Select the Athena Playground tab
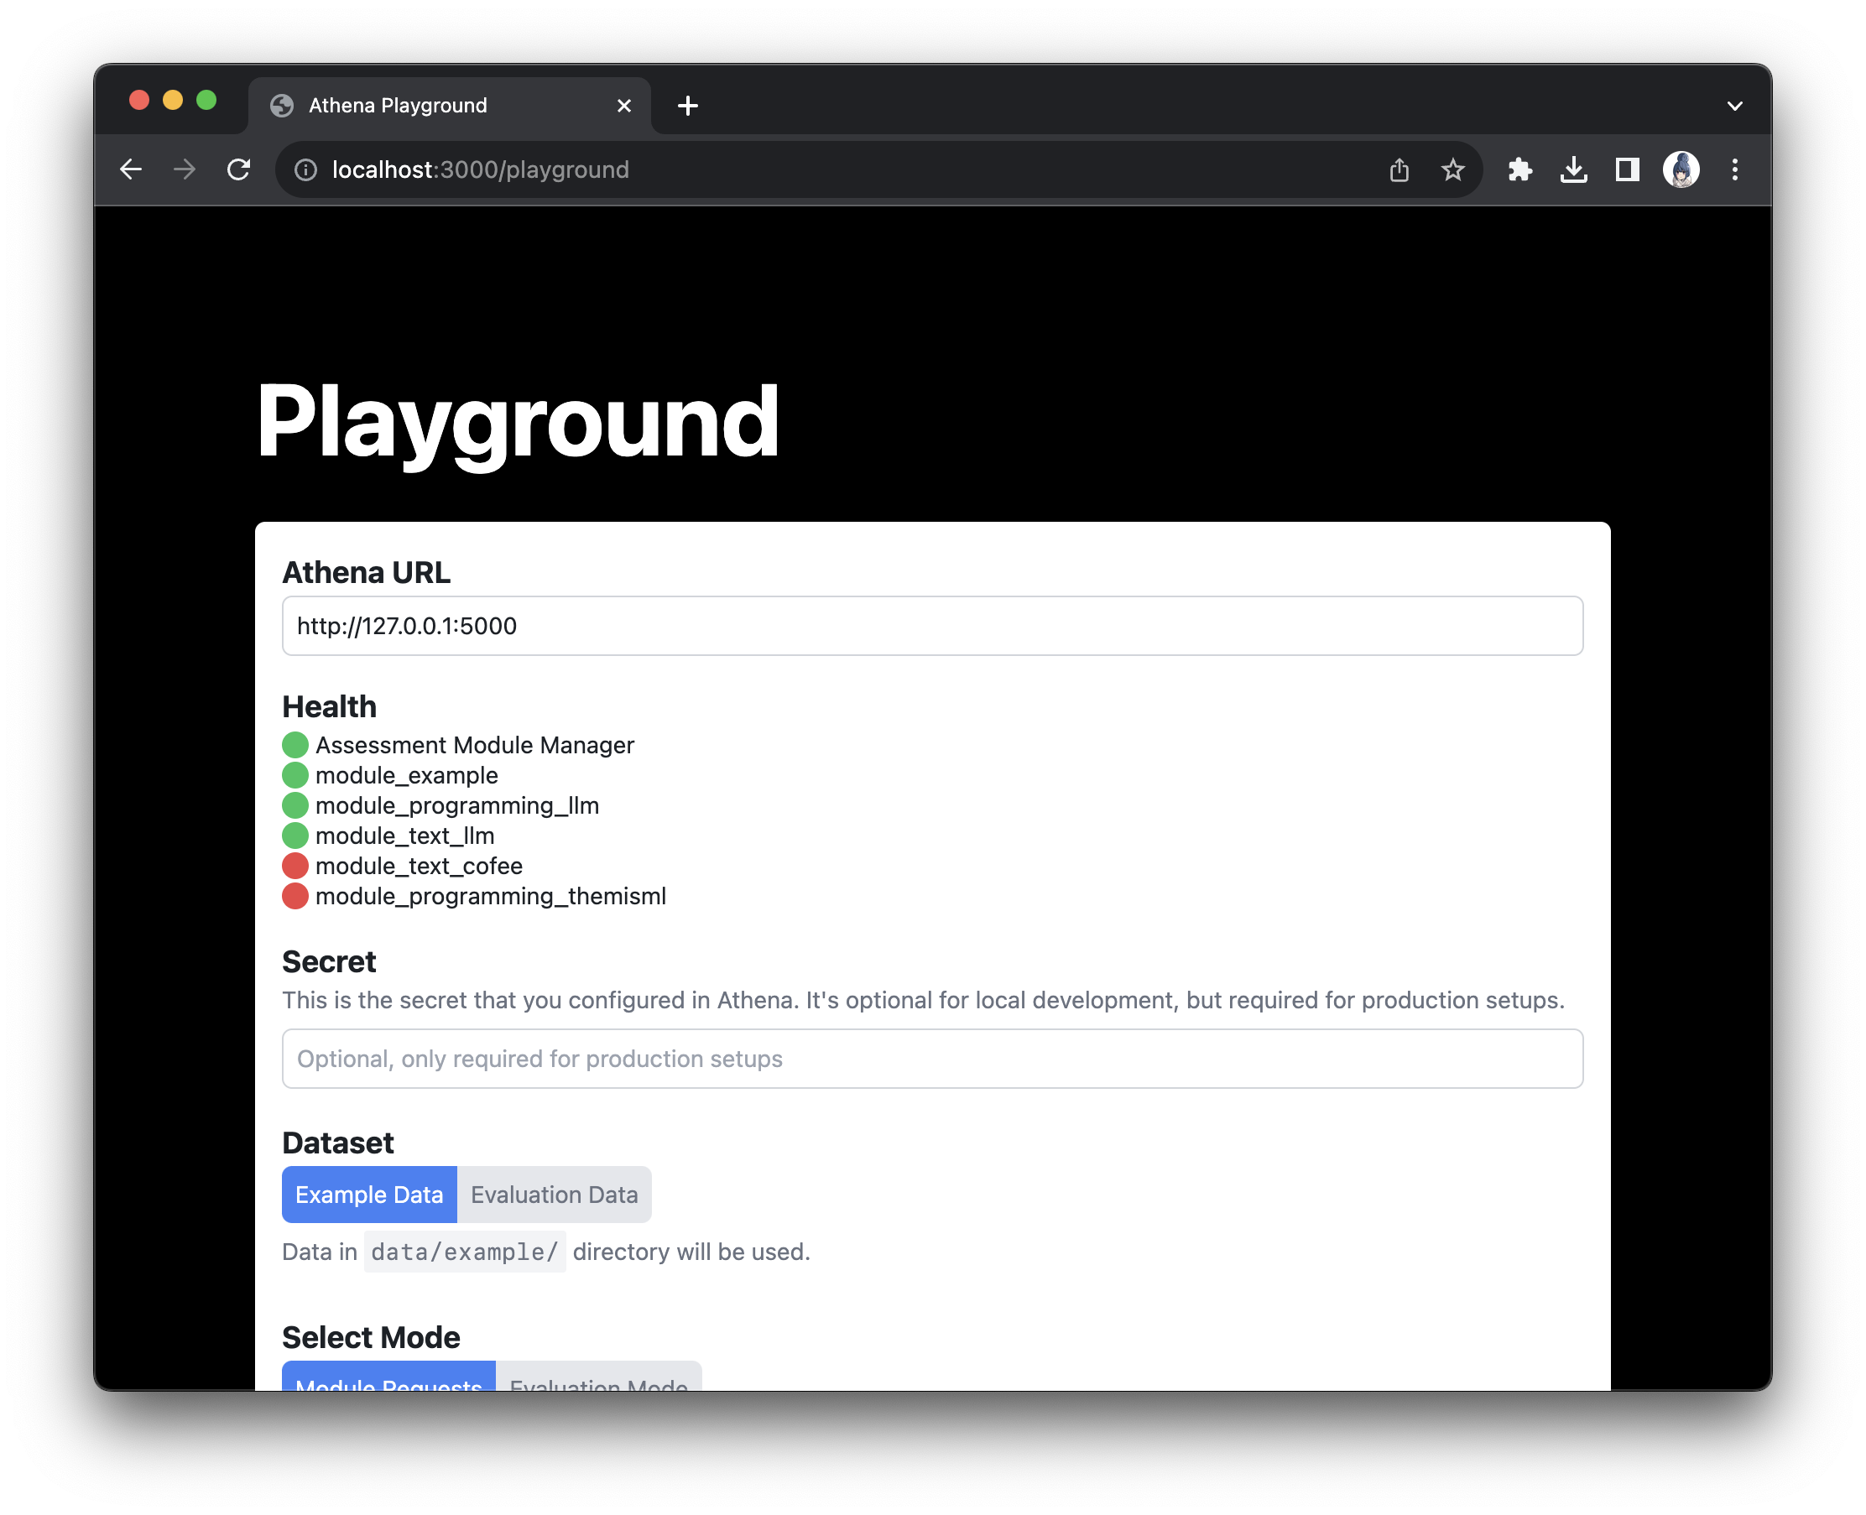Image resolution: width=1866 pixels, height=1515 pixels. tap(428, 106)
